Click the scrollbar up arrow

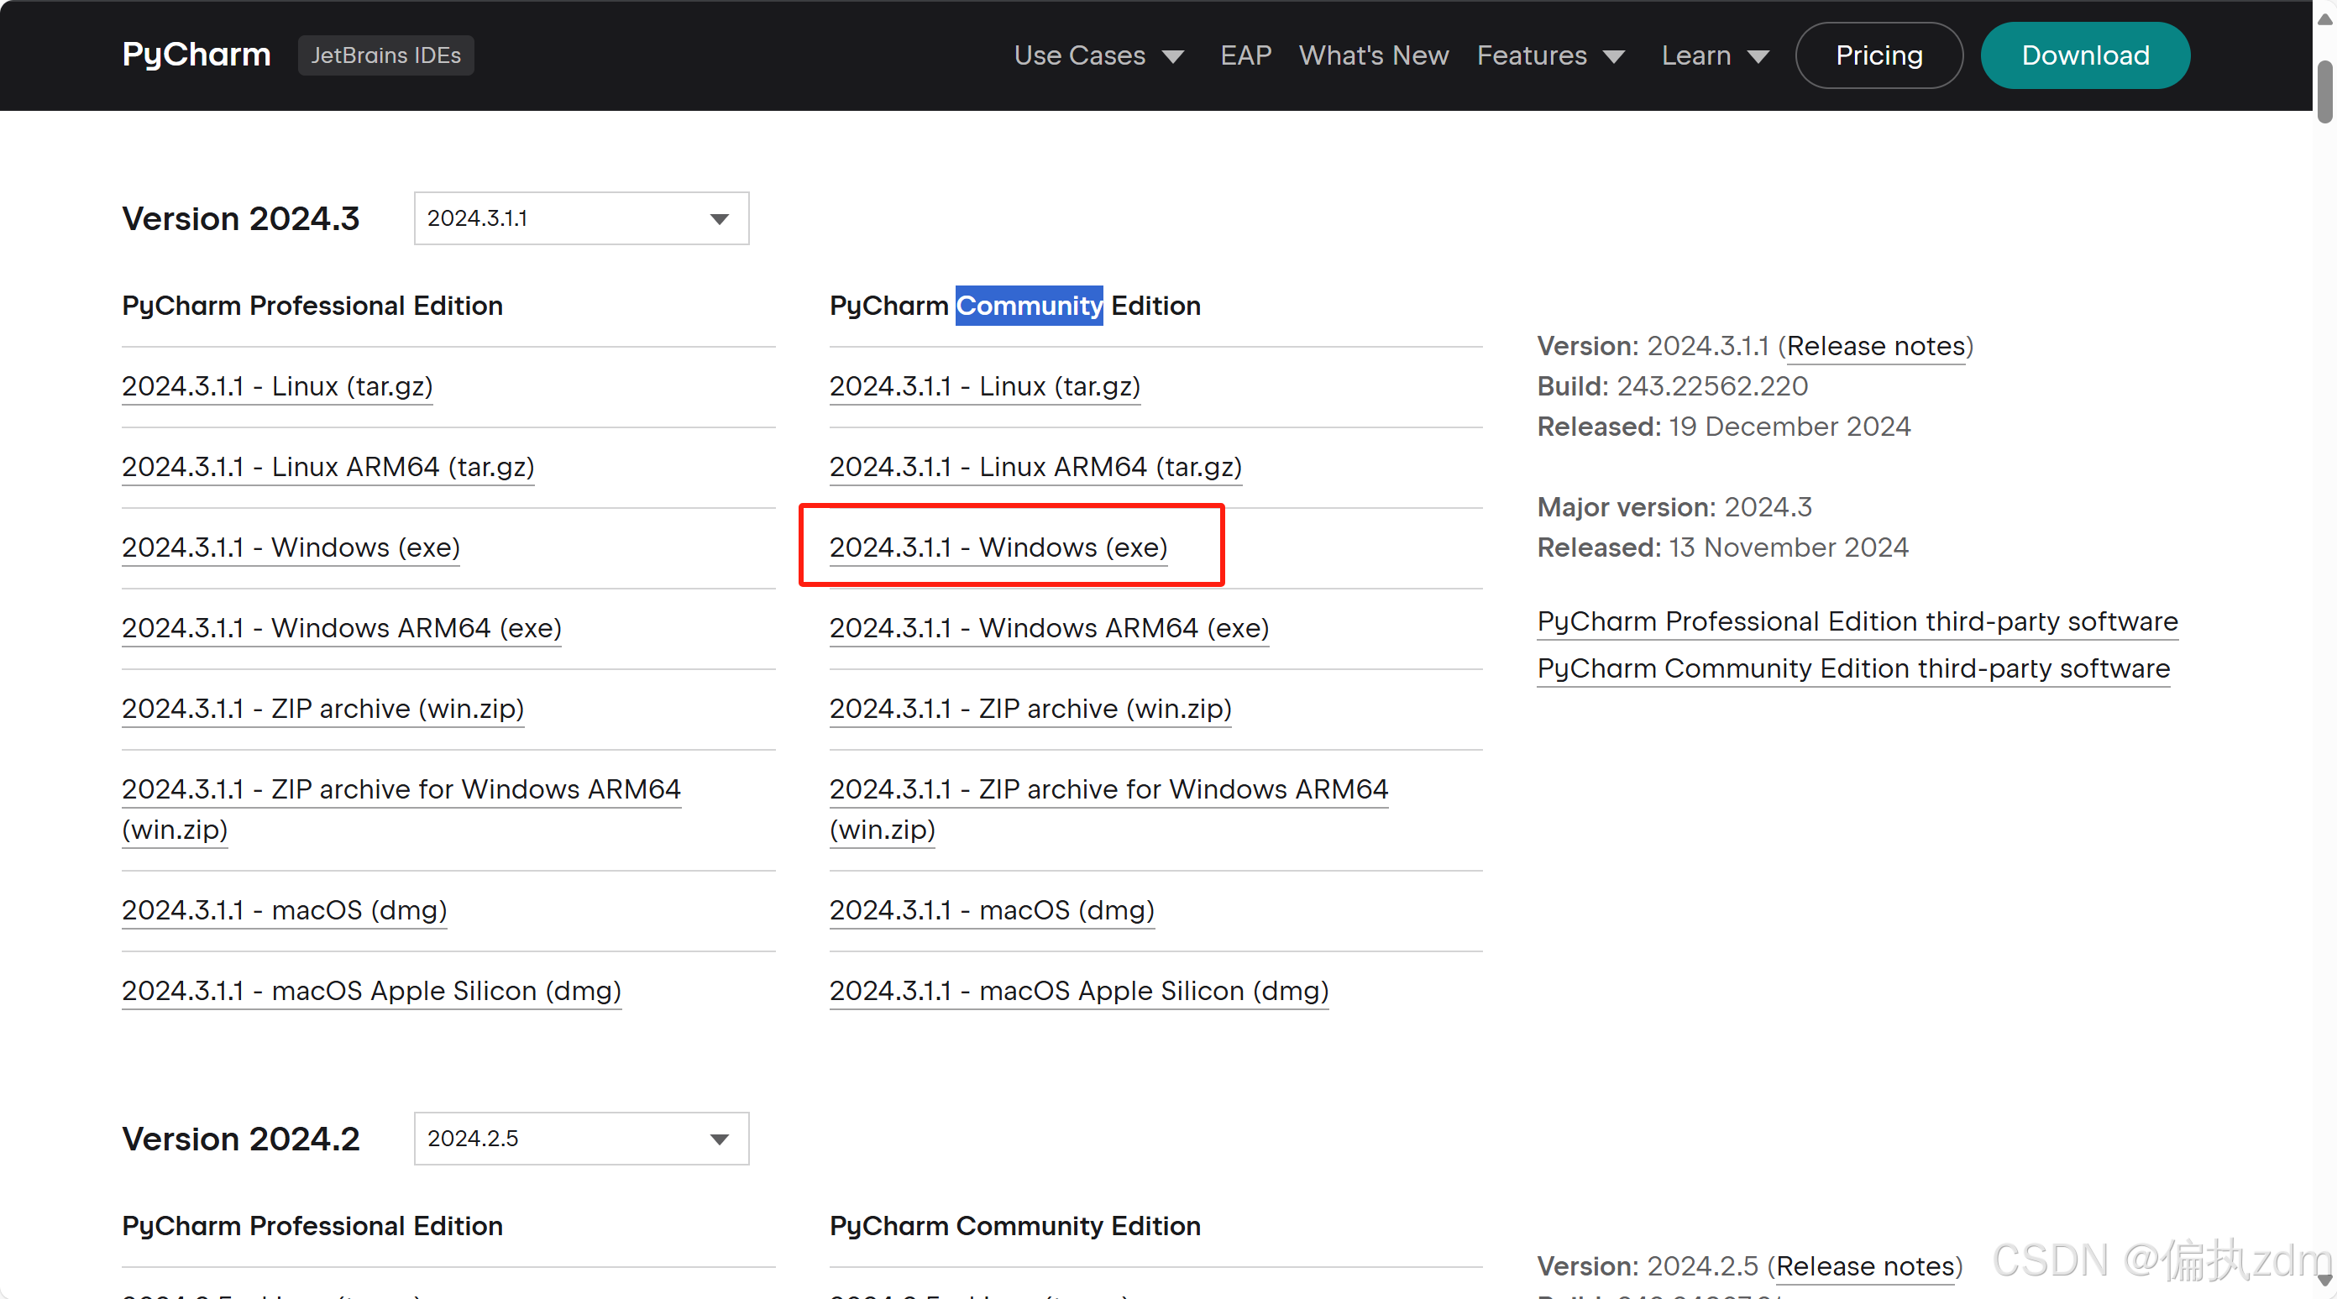[x=2324, y=18]
